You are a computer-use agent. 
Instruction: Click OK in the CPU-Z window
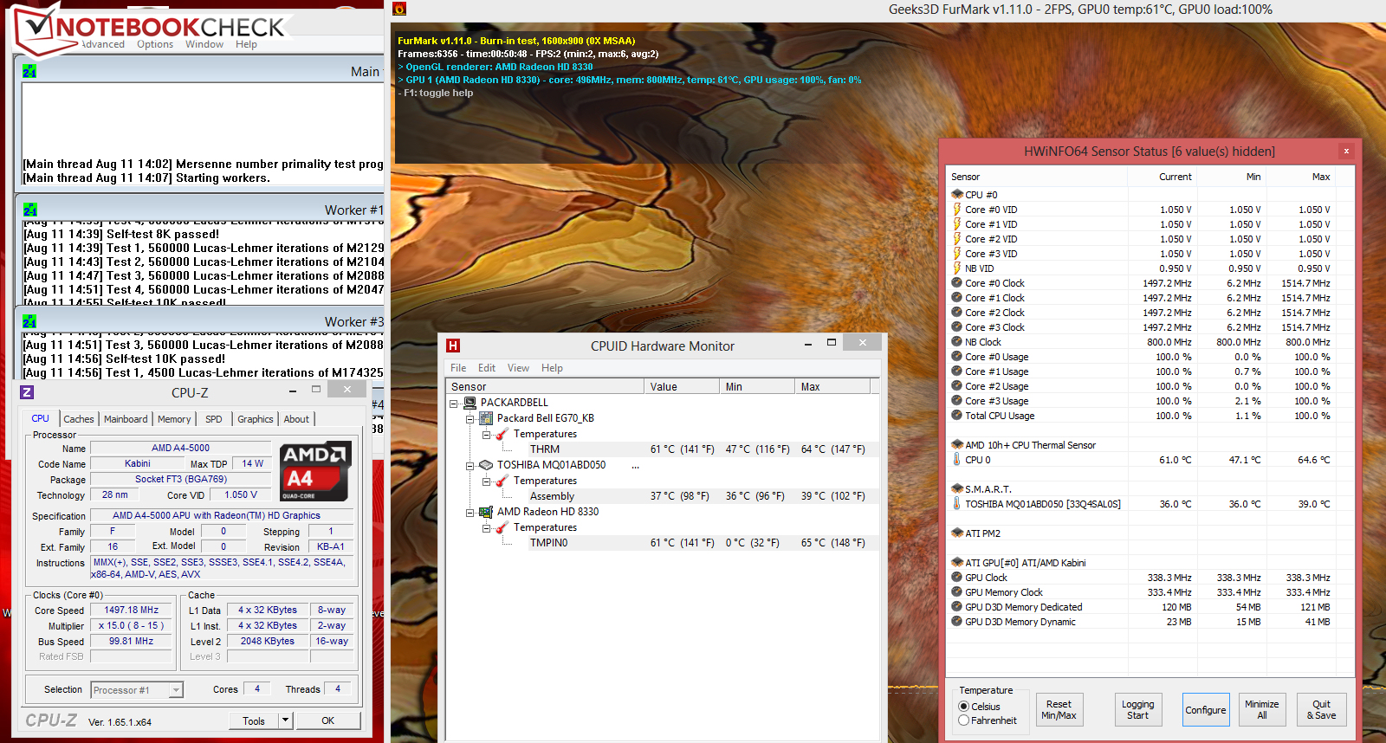coord(328,720)
